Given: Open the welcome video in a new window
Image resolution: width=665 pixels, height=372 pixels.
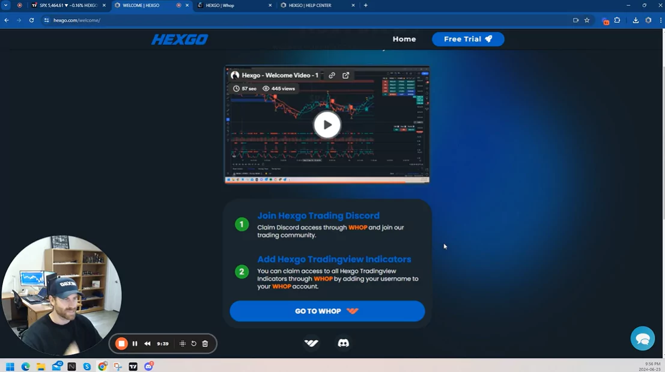Looking at the screenshot, I should tap(346, 76).
